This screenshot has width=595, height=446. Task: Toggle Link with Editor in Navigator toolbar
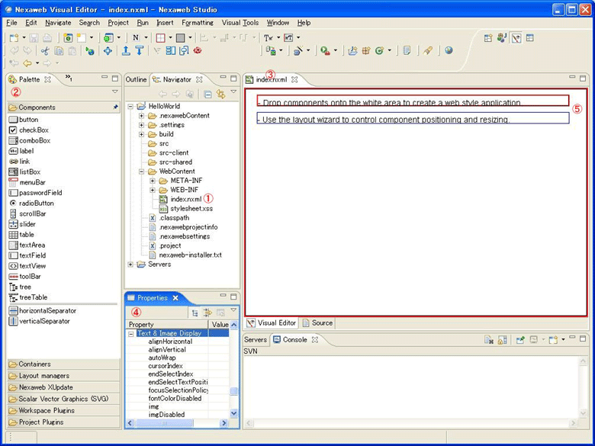[220, 94]
